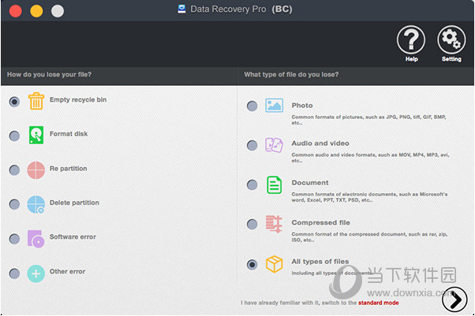Viewport: 475px width, 316px height.
Task: Click the Software error label
Action: tap(73, 236)
